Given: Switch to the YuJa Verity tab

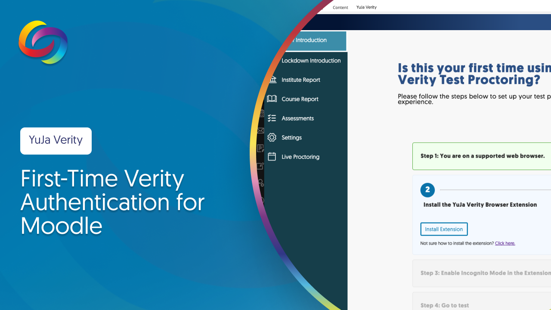Looking at the screenshot, I should click(x=366, y=7).
